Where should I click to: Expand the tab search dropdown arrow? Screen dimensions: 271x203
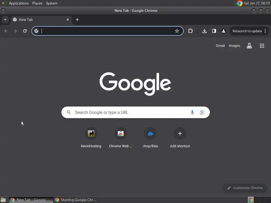[x=5, y=20]
